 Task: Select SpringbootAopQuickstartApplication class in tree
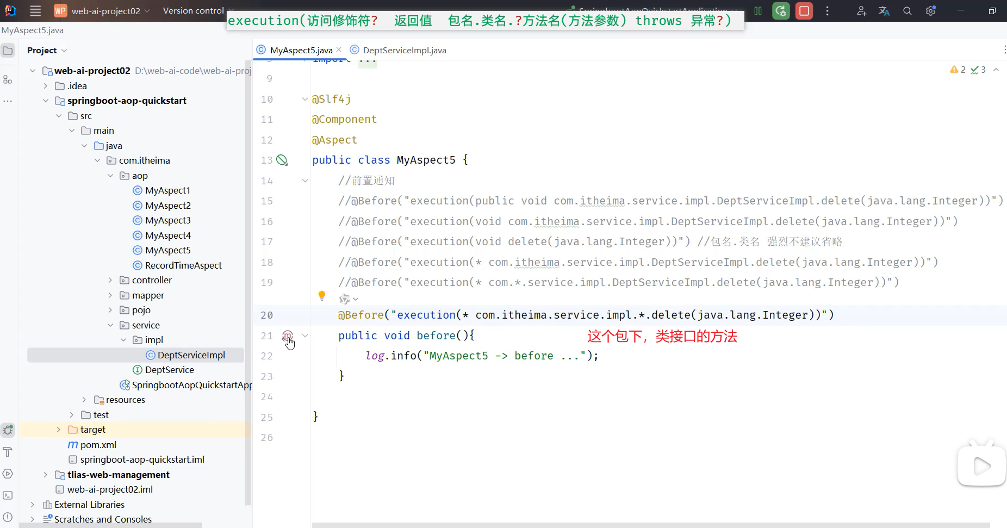tap(186, 385)
